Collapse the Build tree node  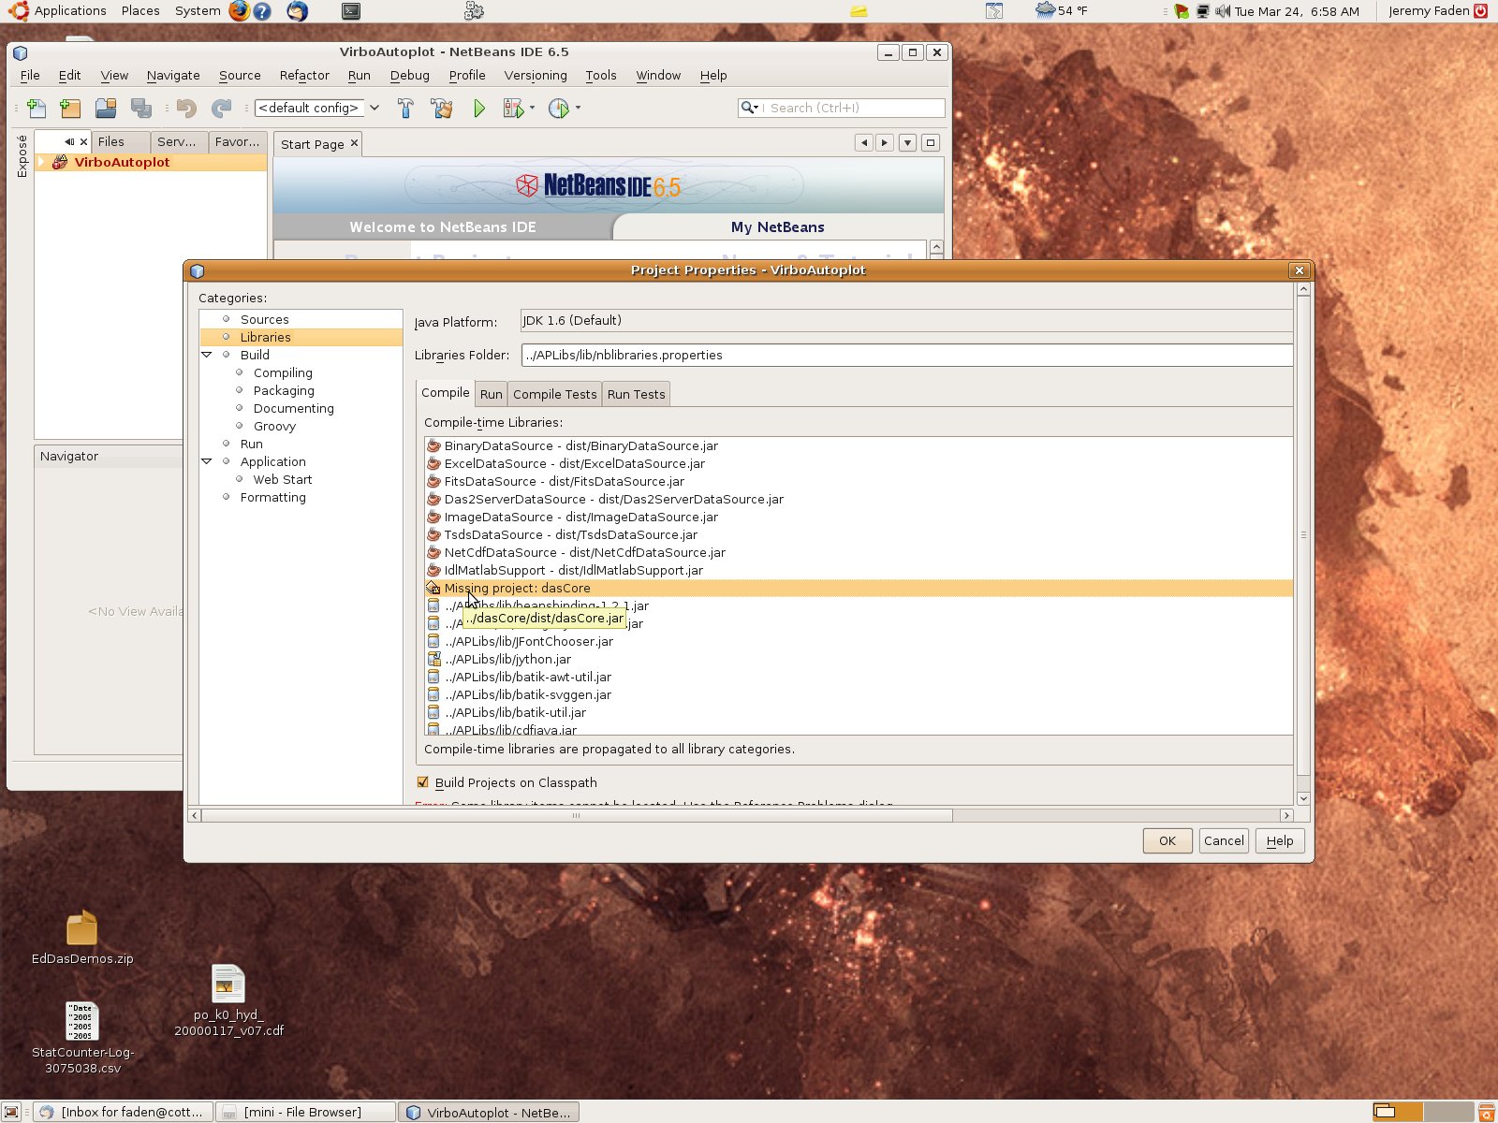click(207, 355)
